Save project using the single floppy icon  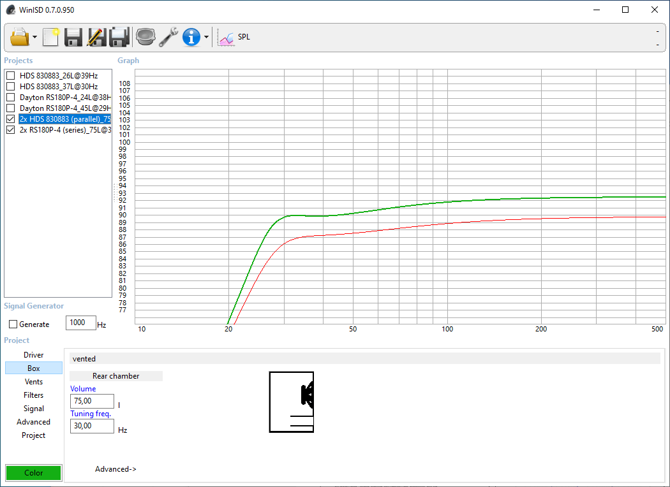(73, 37)
